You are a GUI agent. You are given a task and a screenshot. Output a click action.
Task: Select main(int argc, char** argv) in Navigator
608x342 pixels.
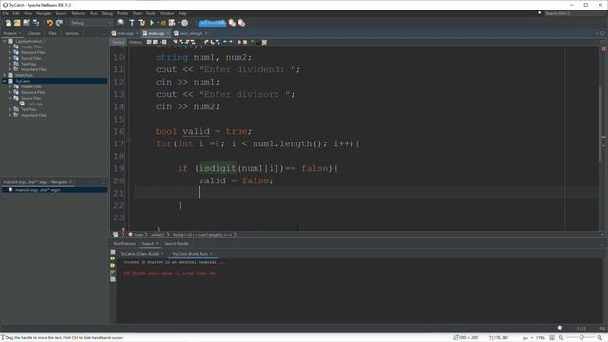[37, 190]
